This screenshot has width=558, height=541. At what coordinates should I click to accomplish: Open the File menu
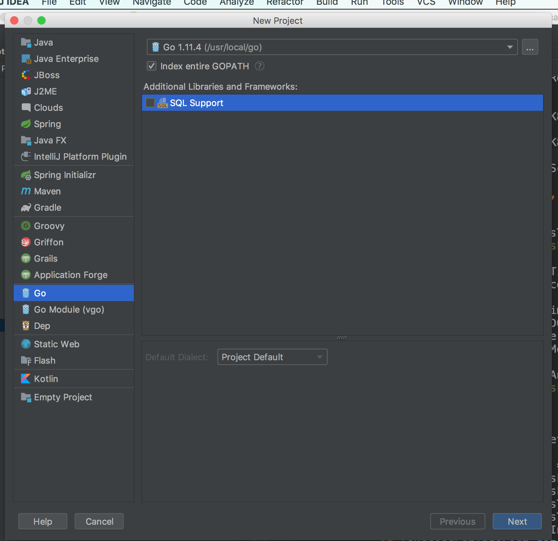tap(49, 3)
